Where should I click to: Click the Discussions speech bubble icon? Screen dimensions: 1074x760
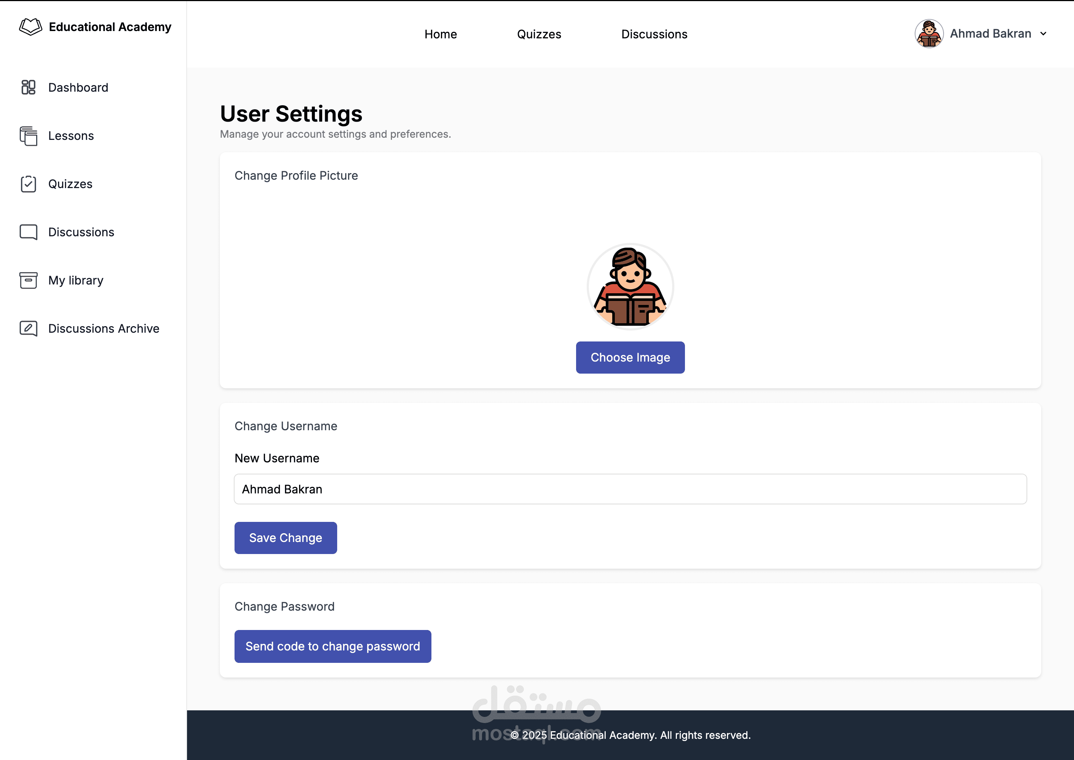(x=28, y=232)
